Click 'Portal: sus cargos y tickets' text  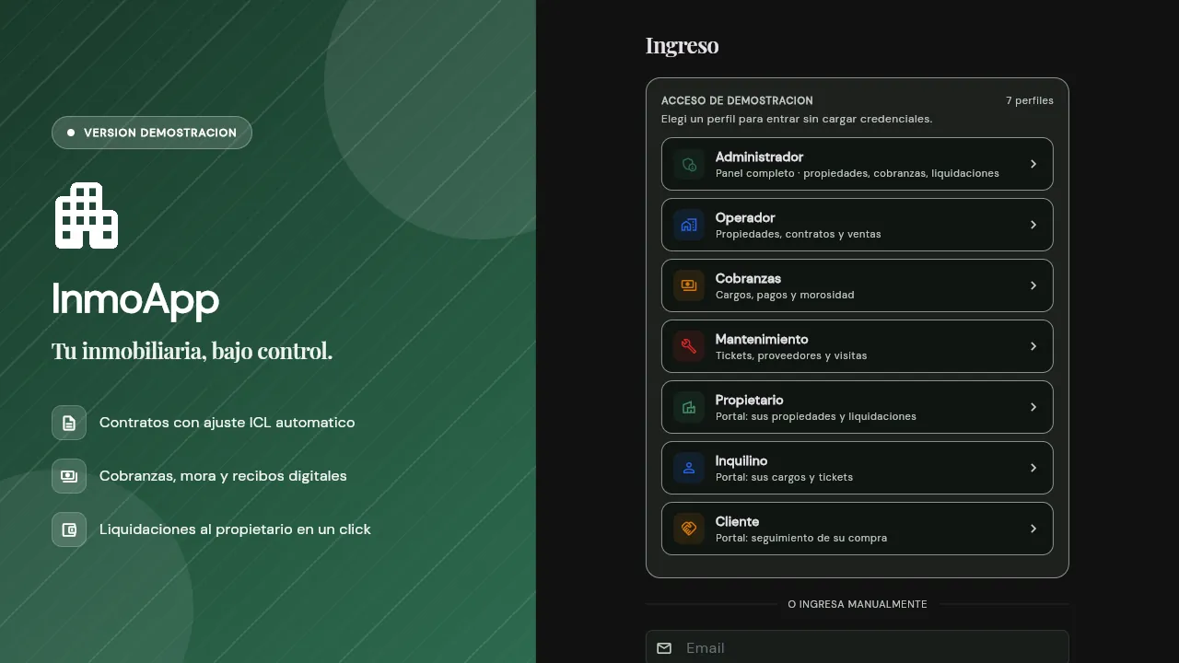tap(784, 477)
